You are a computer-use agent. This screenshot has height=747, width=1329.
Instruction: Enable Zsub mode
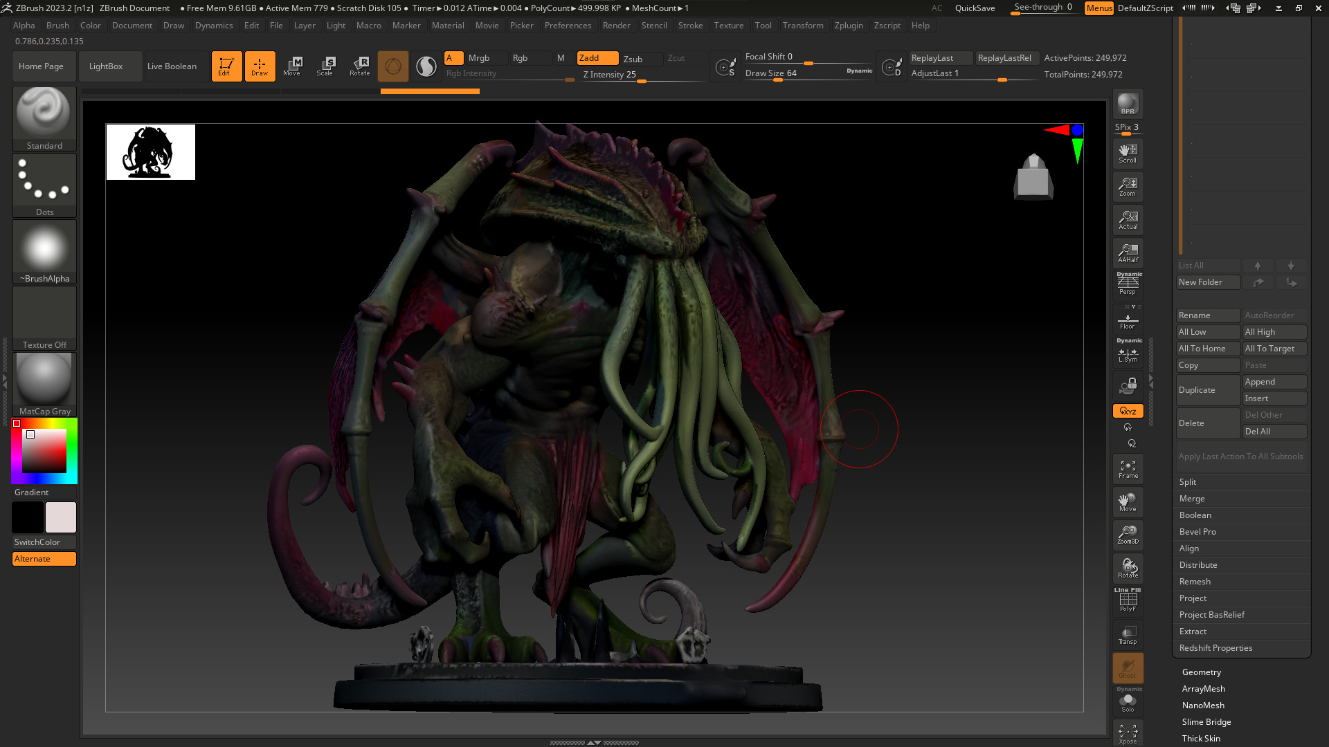pyautogui.click(x=641, y=59)
